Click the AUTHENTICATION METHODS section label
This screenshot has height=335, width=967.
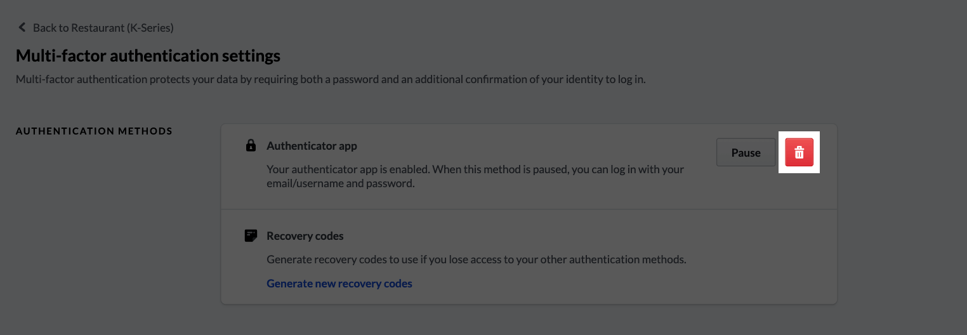tap(94, 131)
